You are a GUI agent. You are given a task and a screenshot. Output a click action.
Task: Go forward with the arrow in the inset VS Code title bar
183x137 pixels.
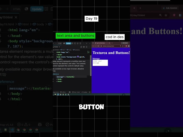tap(56, 43)
